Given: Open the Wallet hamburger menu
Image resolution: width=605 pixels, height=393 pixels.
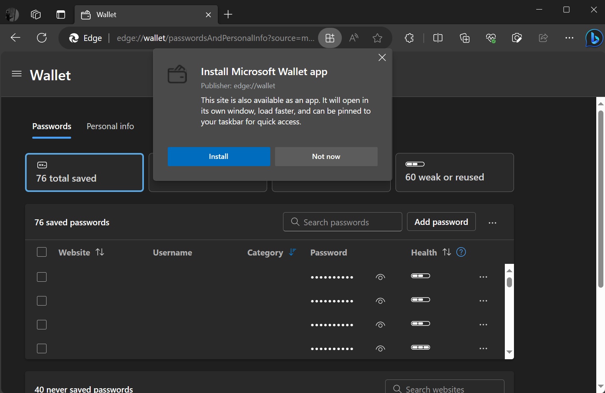Looking at the screenshot, I should (16, 74).
